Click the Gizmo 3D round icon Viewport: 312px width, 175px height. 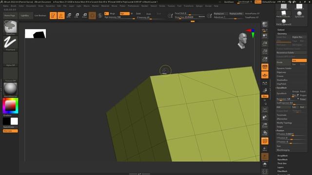pyautogui.click(x=92, y=16)
